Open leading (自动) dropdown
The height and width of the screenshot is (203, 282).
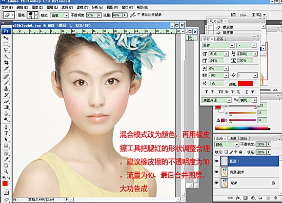255,54
